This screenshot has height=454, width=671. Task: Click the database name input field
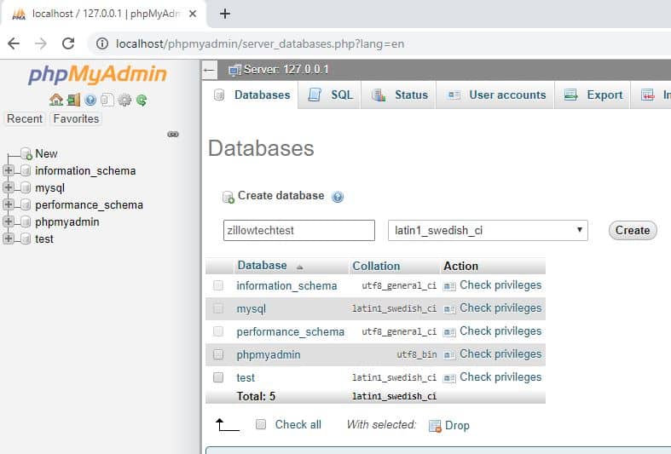coord(299,231)
